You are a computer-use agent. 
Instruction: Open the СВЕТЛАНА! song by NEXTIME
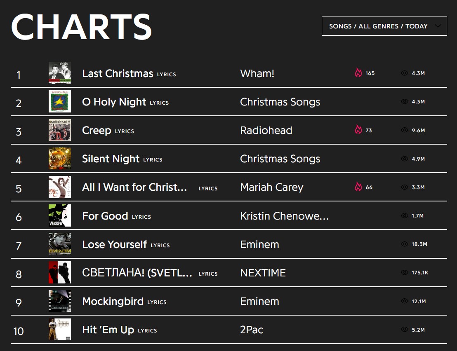137,273
